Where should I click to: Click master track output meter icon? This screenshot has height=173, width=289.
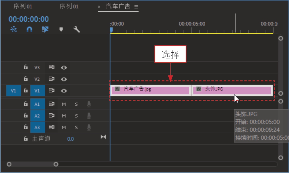(x=103, y=137)
